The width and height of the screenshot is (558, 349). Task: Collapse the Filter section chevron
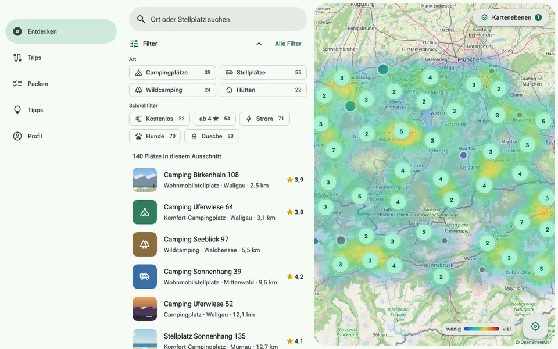(x=259, y=44)
